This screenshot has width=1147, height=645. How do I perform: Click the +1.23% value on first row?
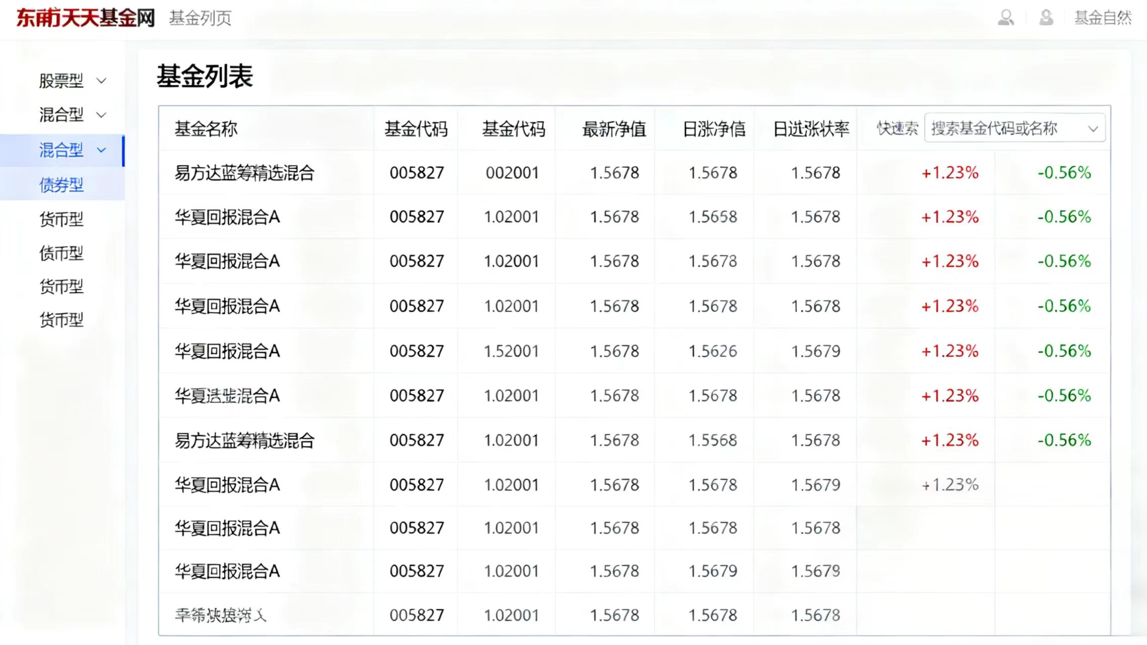949,172
